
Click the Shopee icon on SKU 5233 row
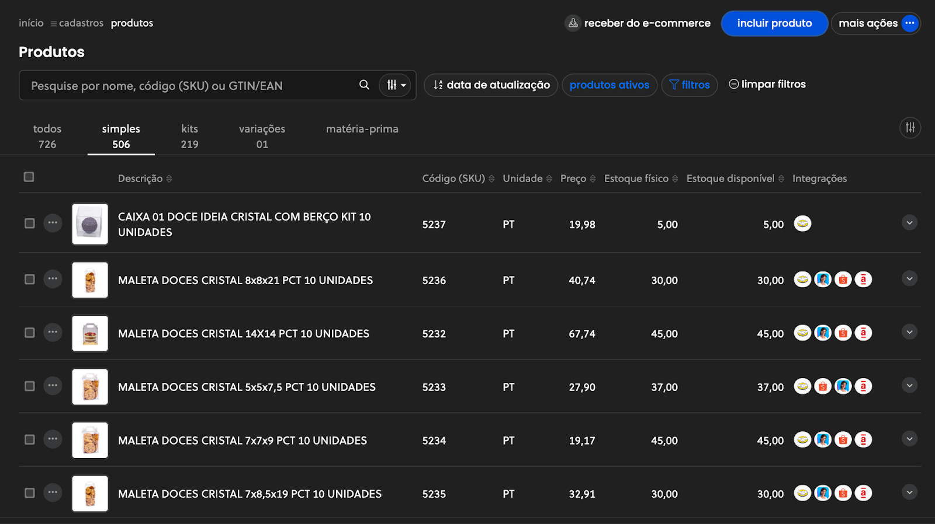[x=823, y=386]
